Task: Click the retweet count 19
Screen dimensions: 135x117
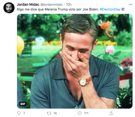Action: tap(55, 113)
